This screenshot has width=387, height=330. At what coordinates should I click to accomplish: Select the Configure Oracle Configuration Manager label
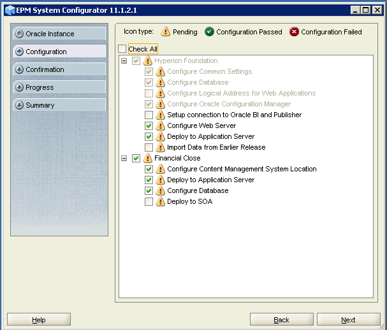(229, 104)
